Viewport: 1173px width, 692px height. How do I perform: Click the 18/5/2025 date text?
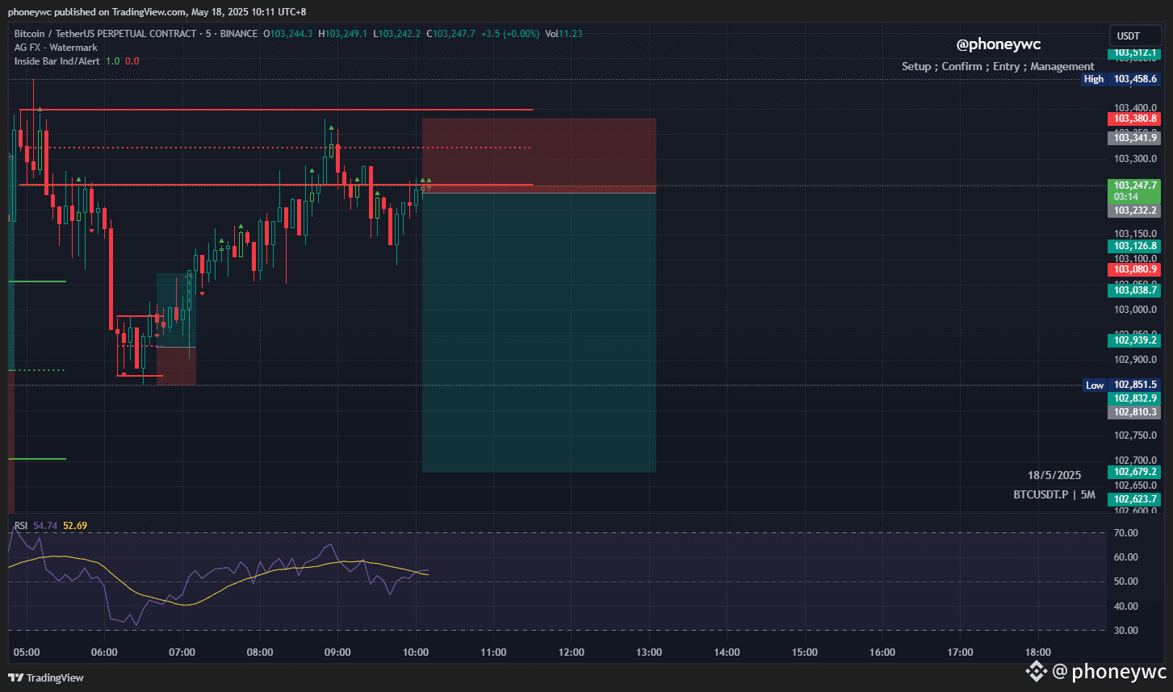point(1054,476)
